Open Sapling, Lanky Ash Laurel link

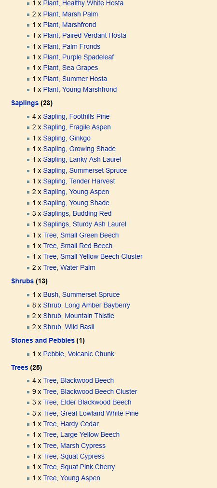82,160
